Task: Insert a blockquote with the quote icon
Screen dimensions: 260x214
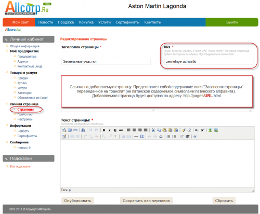Action: click(x=195, y=137)
